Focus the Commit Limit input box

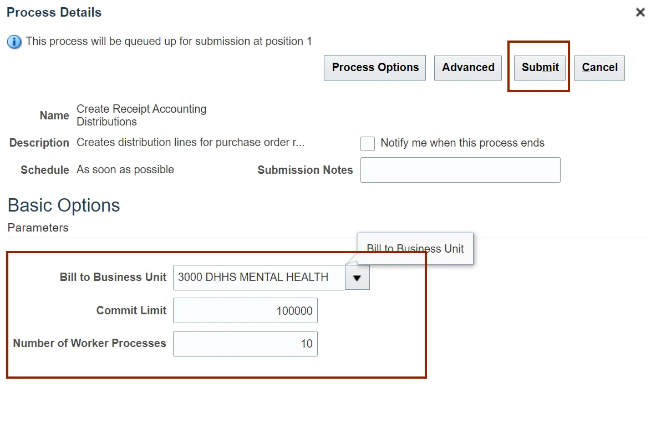(245, 311)
